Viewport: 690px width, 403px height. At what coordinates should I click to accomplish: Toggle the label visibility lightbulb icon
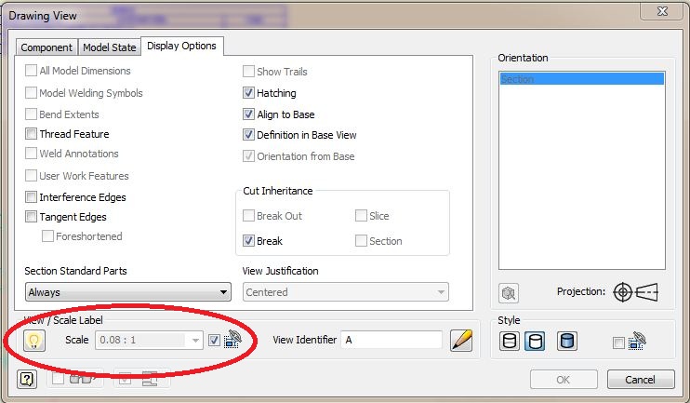[34, 341]
